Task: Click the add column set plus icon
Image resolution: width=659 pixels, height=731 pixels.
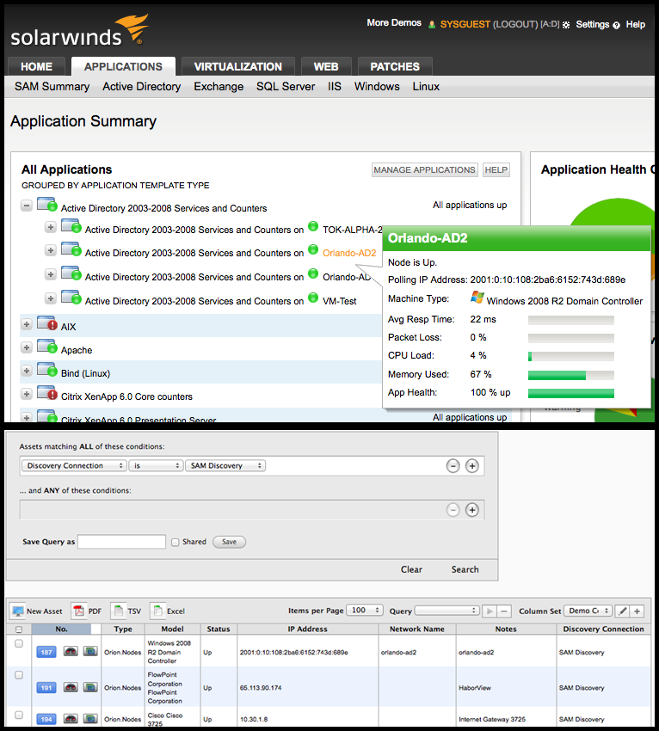Action: [x=637, y=611]
